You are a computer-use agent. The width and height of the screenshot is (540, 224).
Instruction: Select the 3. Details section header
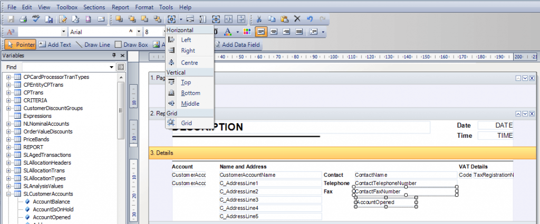click(x=342, y=153)
